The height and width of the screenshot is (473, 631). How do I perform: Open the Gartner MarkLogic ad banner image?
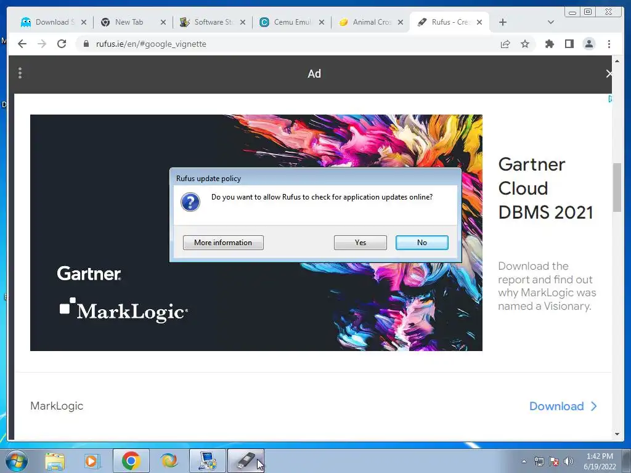tap(256, 232)
